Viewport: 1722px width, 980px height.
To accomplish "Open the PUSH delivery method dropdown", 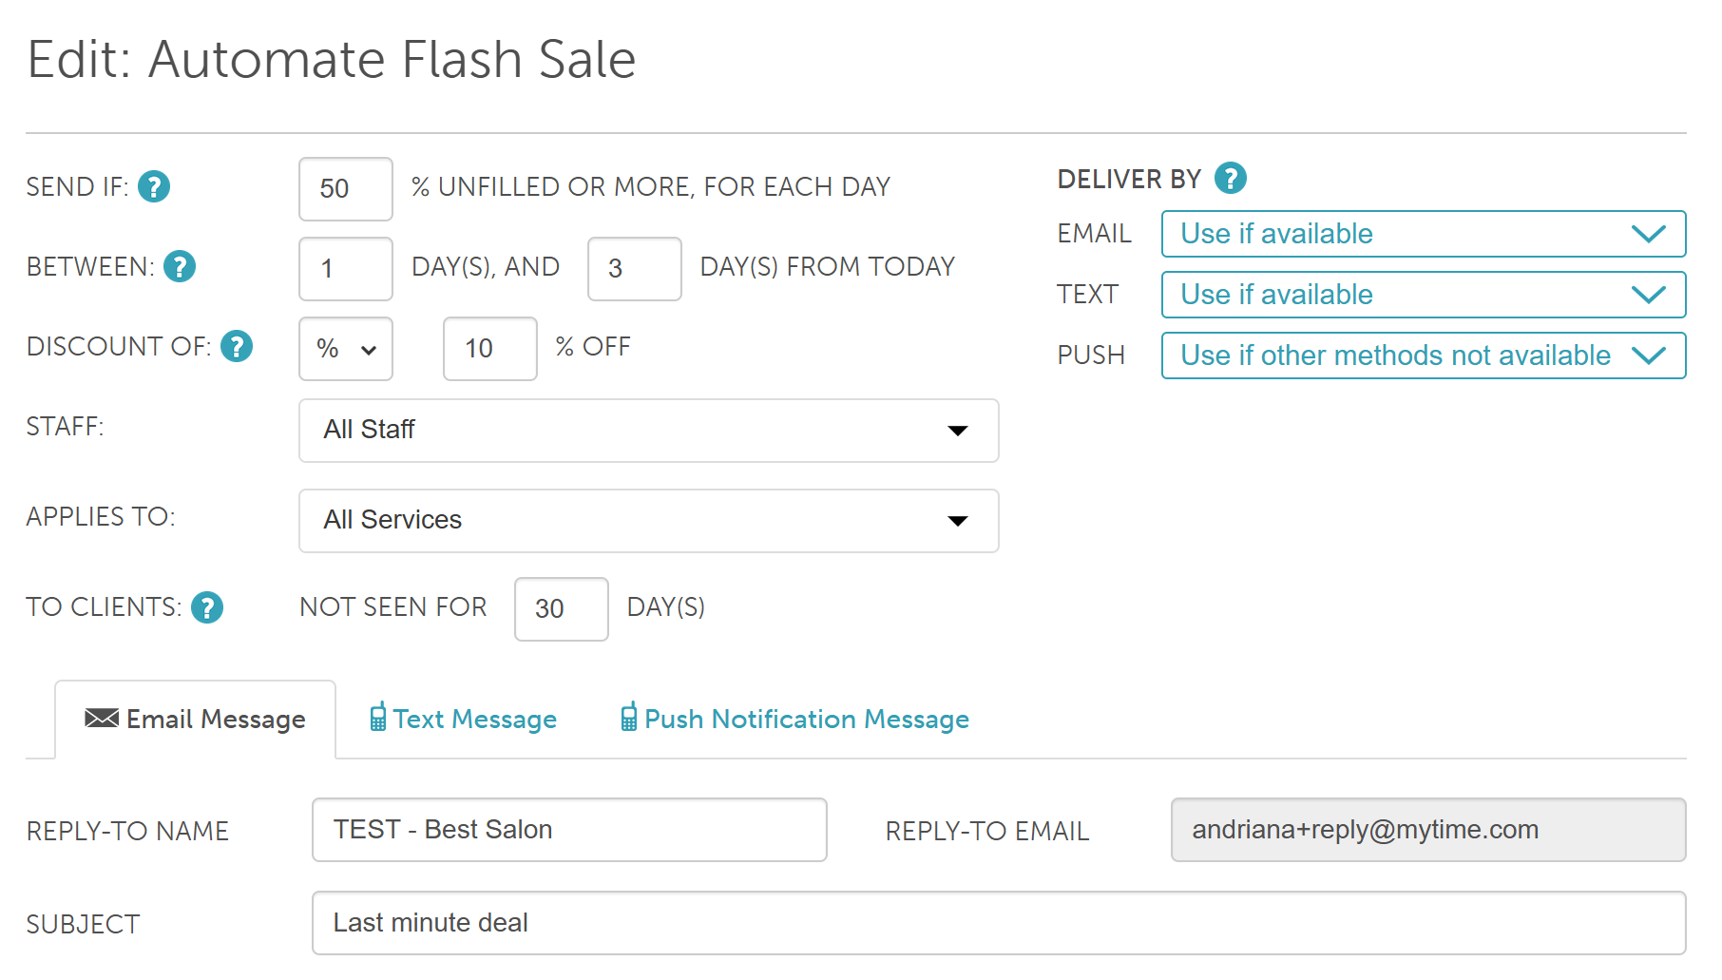I will [x=1423, y=355].
